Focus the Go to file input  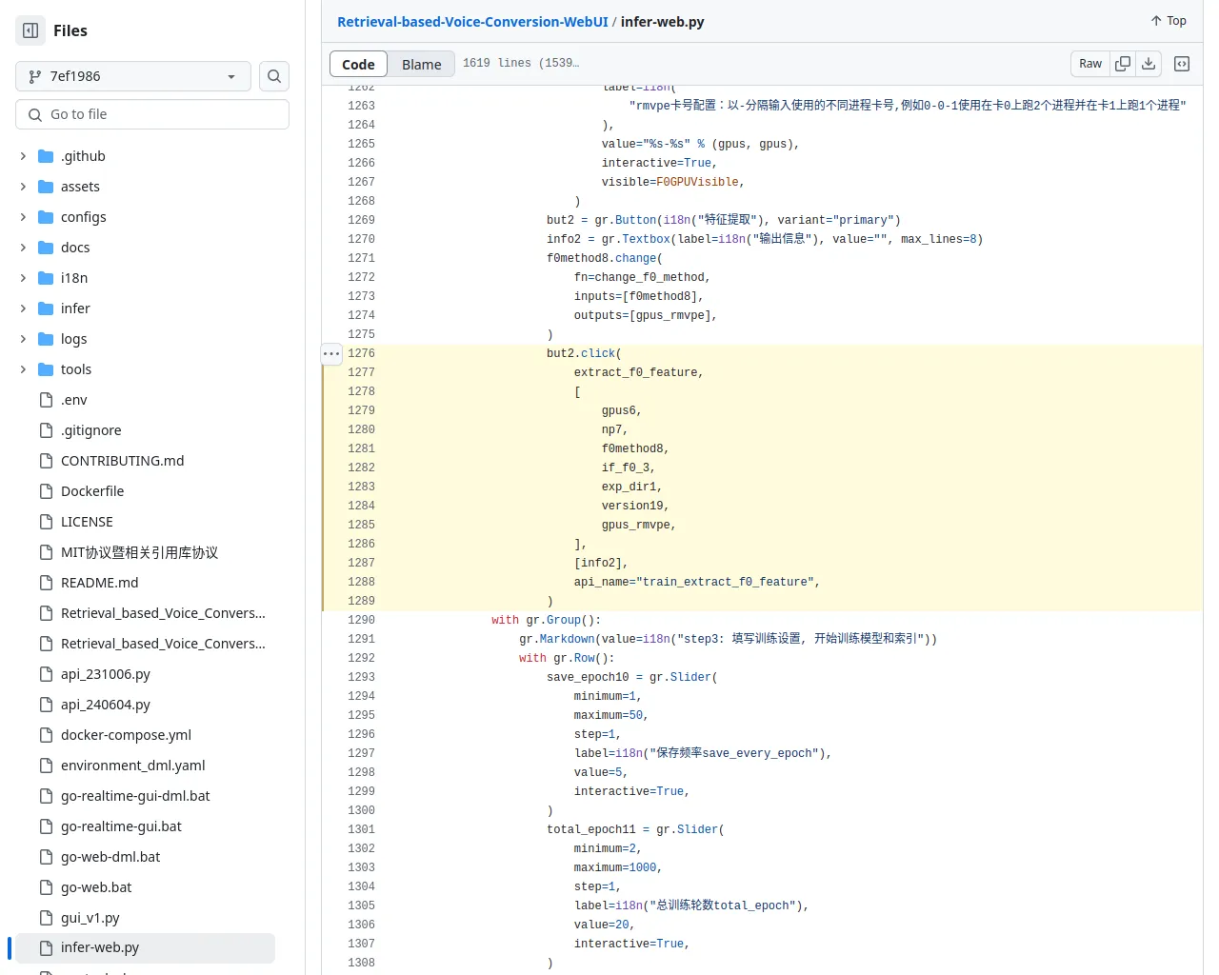pos(152,114)
